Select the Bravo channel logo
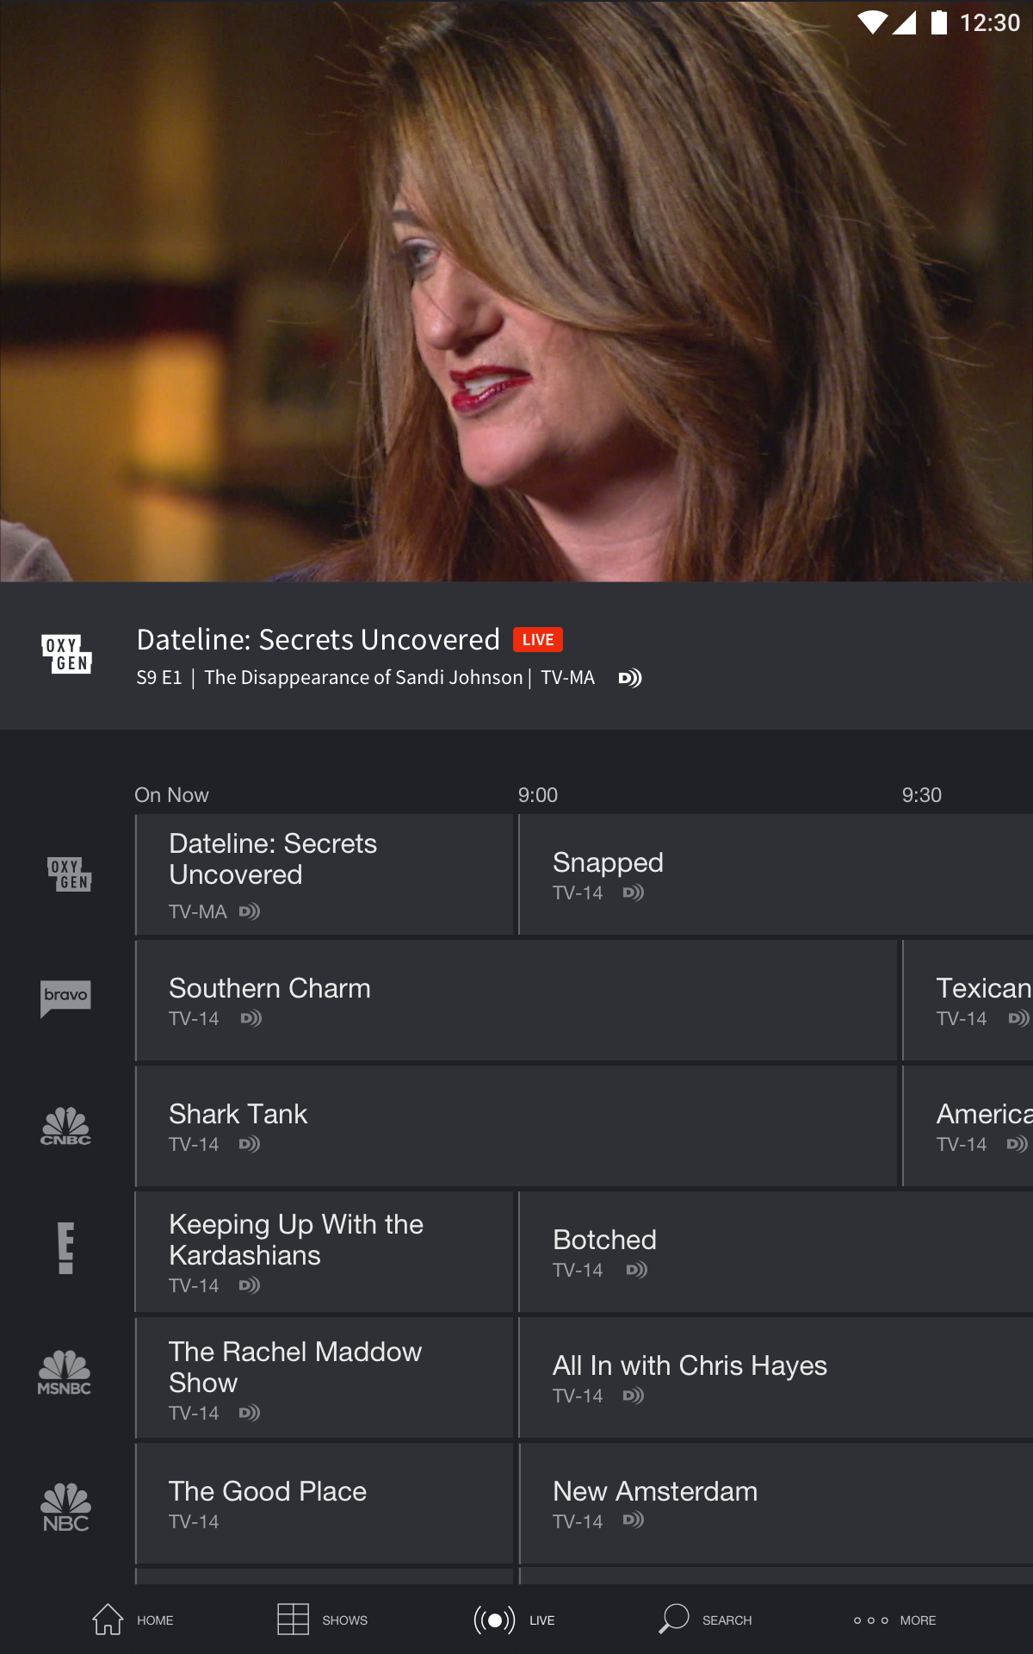Viewport: 1033px width, 1654px height. coord(65,998)
